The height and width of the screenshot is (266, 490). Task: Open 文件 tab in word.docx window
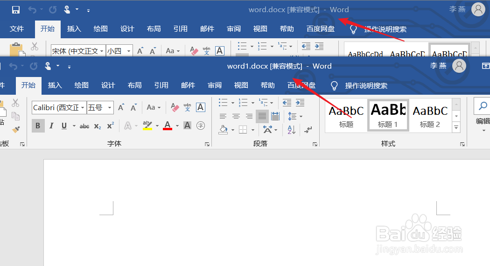tap(16, 29)
